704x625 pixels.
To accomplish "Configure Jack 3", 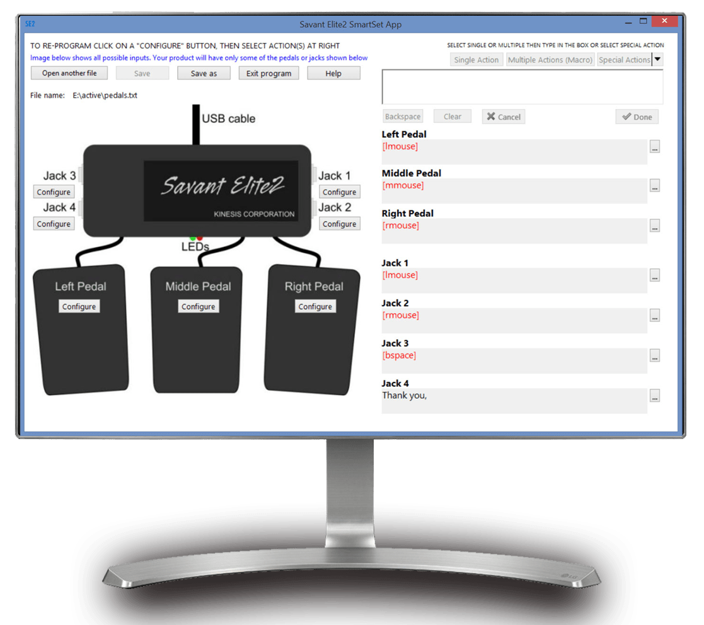I will coord(54,192).
